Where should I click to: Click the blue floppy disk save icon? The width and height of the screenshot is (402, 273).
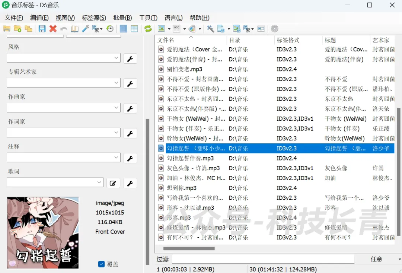(x=42, y=29)
